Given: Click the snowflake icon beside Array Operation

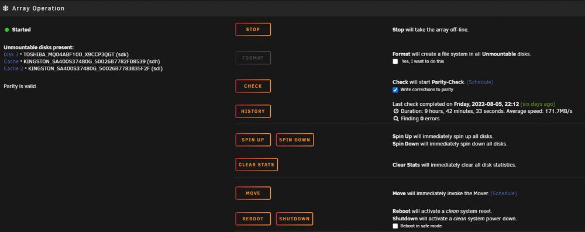Looking at the screenshot, I should click(x=6, y=8).
